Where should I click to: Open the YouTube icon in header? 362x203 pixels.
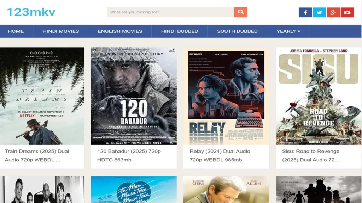tap(347, 12)
